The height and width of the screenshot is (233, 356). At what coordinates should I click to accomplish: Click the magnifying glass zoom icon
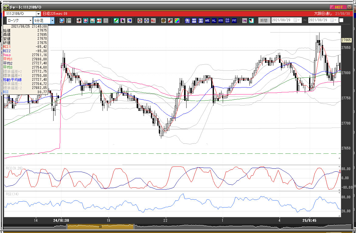[62, 20]
